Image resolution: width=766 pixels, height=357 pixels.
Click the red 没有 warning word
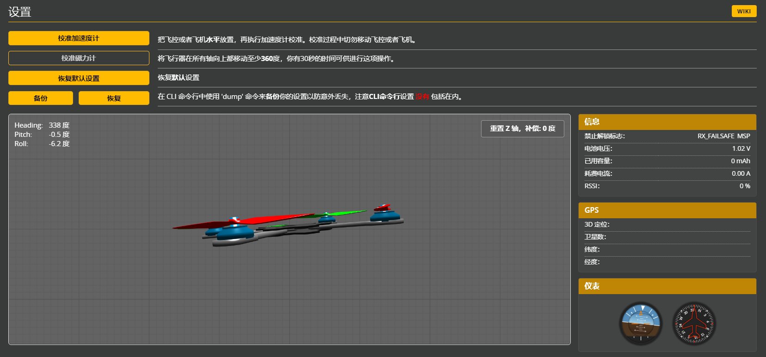[x=422, y=97]
